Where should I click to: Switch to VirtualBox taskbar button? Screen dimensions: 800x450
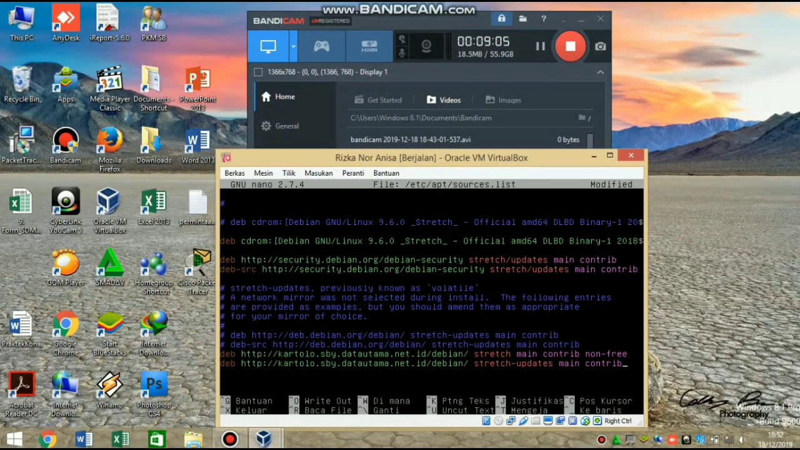tap(264, 439)
